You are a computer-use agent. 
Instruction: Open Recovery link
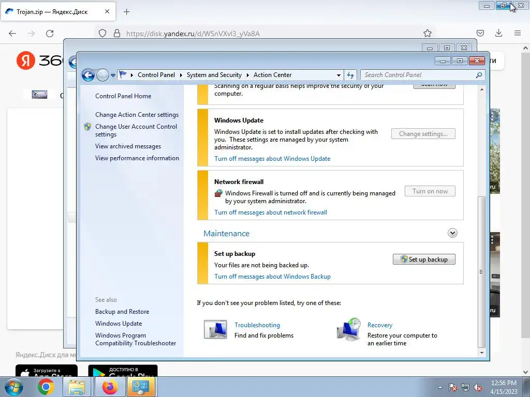click(379, 325)
